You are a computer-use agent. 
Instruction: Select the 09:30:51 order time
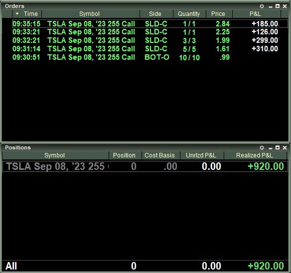pyautogui.click(x=26, y=57)
